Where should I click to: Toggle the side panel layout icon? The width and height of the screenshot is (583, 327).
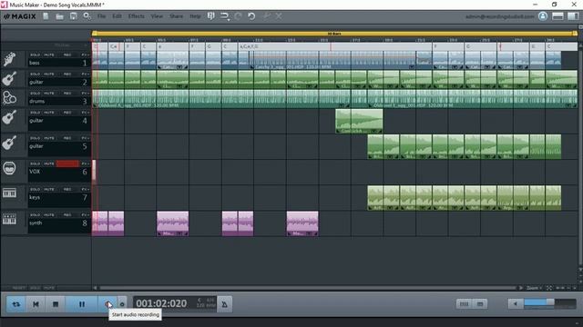(x=573, y=16)
